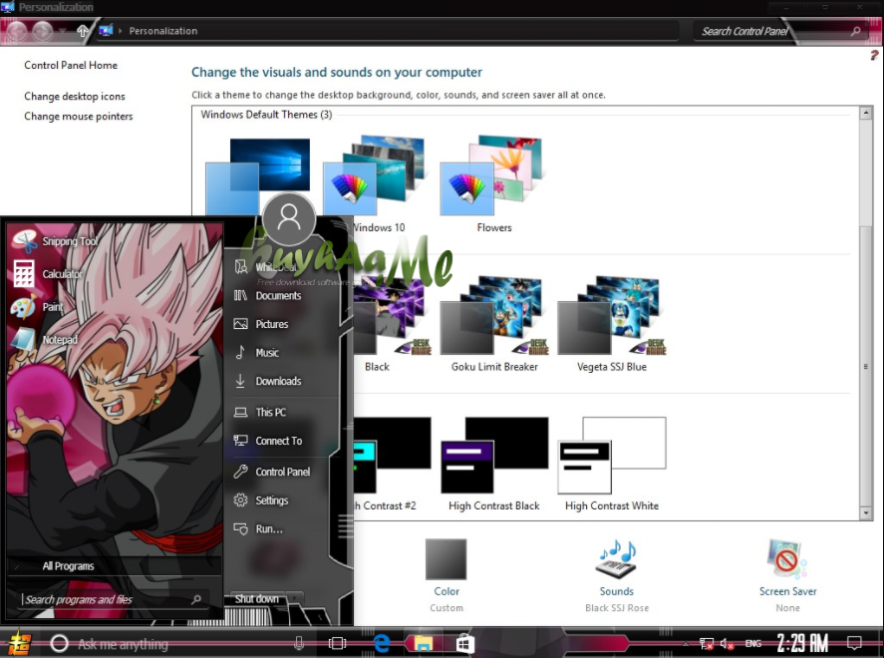
Task: Open Sounds Black SSJ Rose settings
Action: click(x=617, y=575)
